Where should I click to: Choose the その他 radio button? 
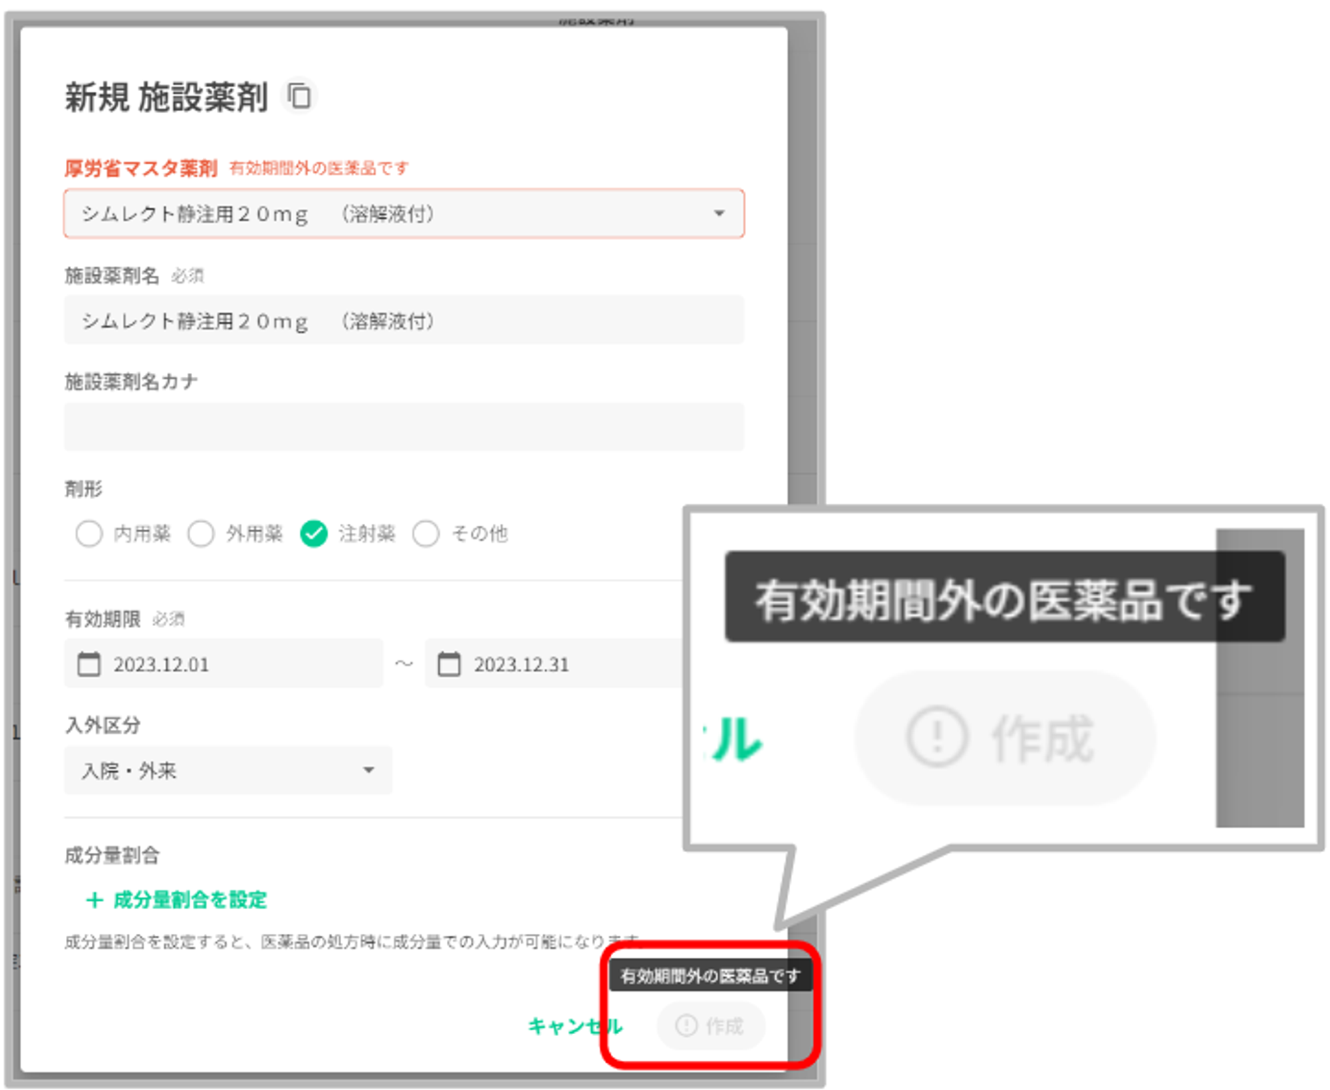tap(426, 533)
